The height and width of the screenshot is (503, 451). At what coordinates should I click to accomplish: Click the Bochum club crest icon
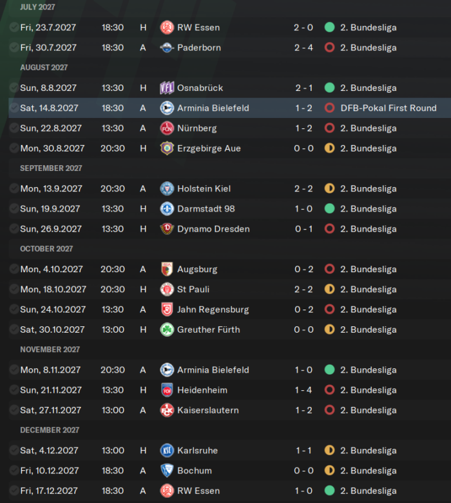pos(167,471)
